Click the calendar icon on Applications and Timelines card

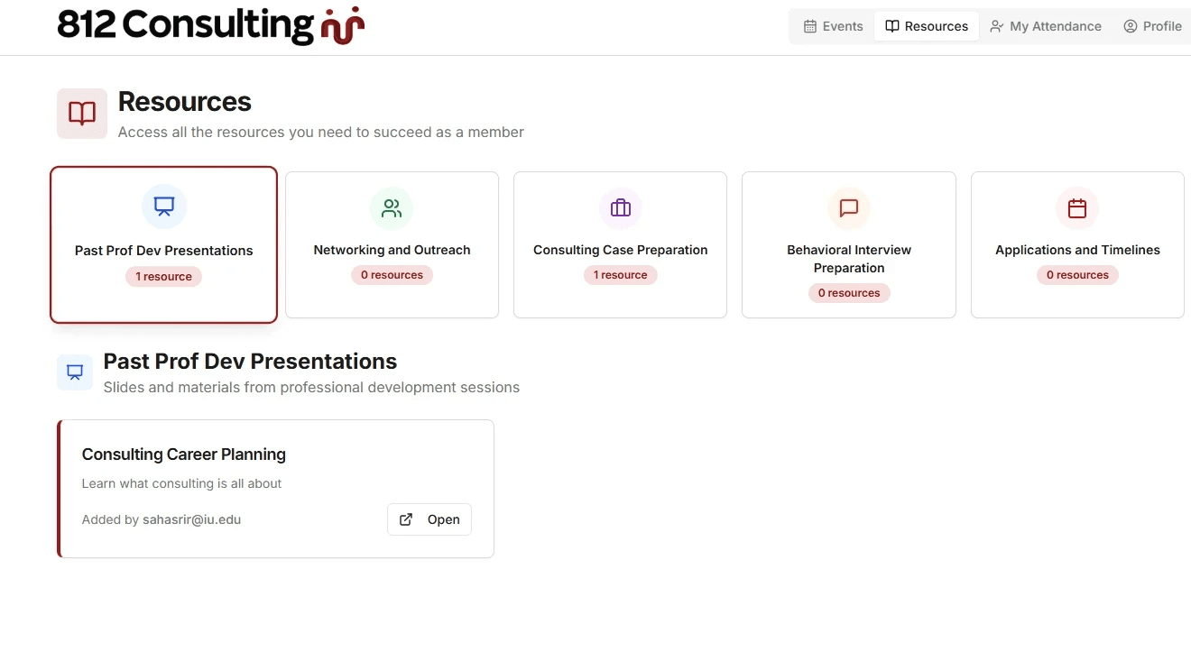coord(1076,207)
